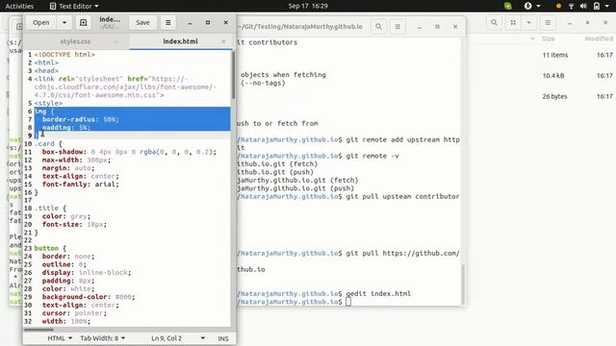Open the HTML language selector in status bar

pyautogui.click(x=60, y=338)
